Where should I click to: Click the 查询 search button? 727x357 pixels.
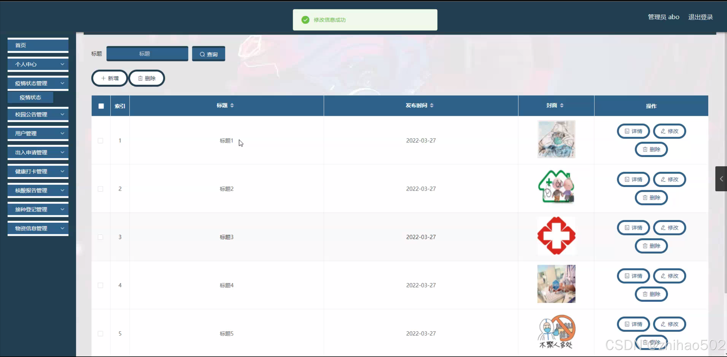coord(208,54)
